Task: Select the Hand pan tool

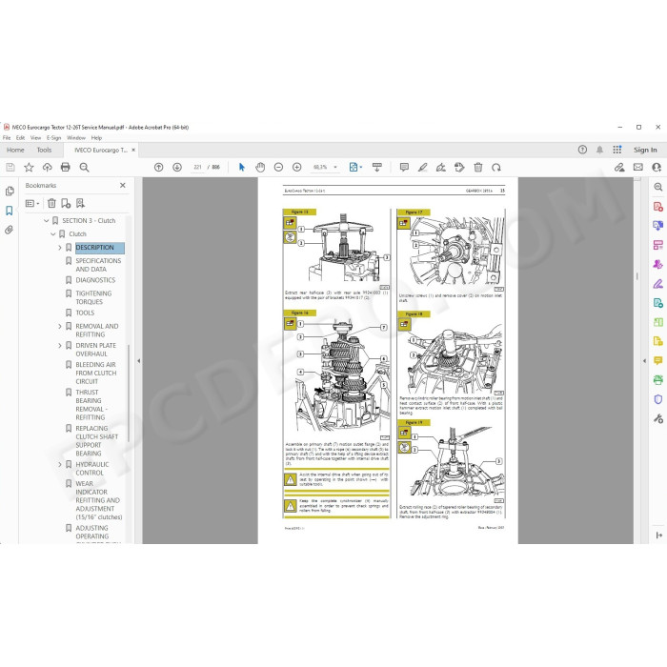Action: point(260,167)
